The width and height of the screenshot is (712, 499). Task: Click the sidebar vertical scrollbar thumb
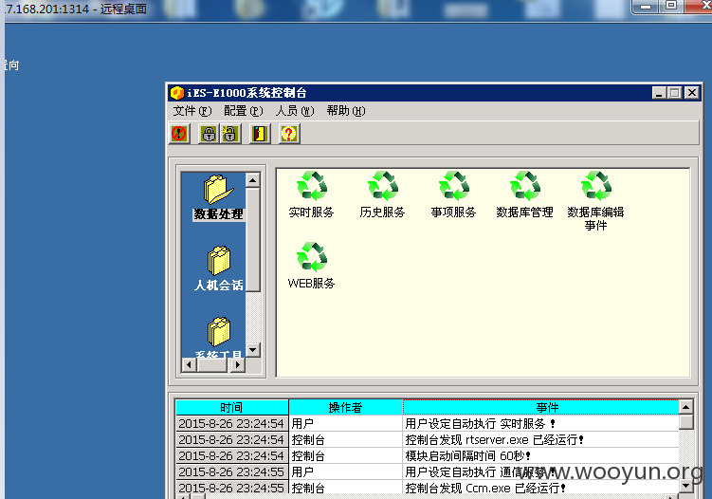click(253, 240)
